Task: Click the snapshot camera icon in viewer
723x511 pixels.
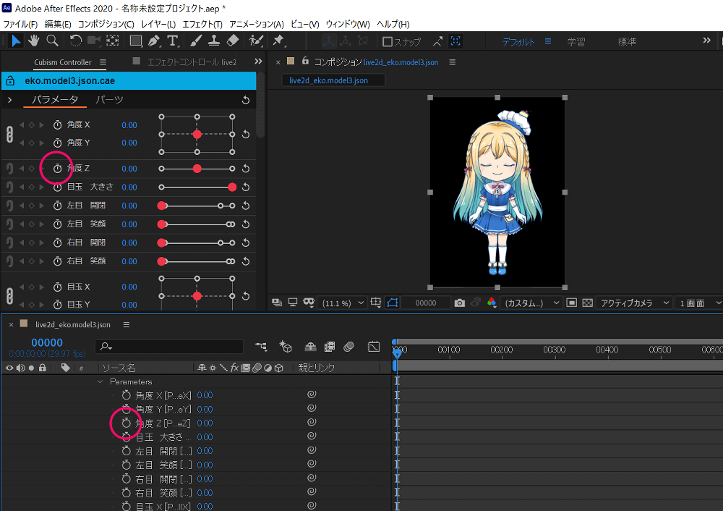Action: click(x=459, y=303)
